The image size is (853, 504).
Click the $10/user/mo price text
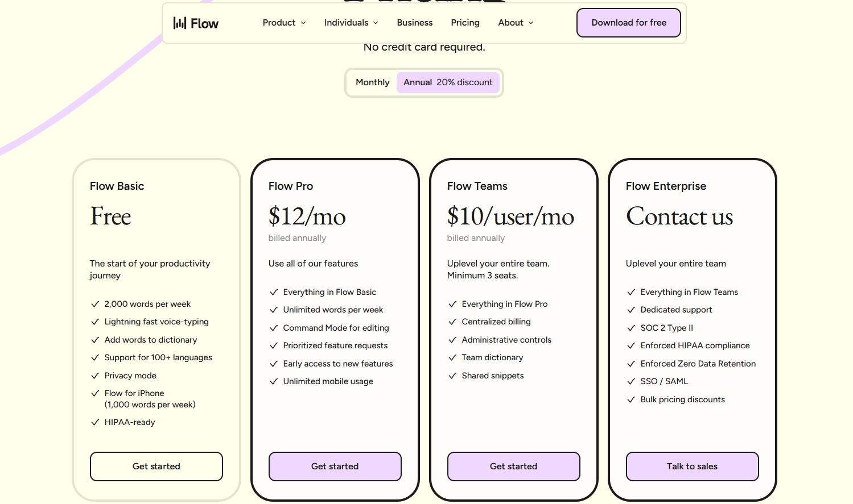click(x=510, y=216)
